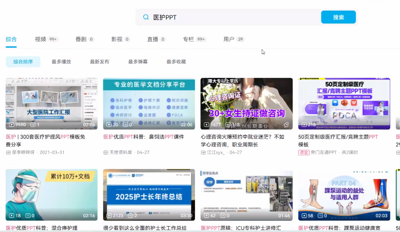Open the 2025护士长年终总结 thumbnail
The width and height of the screenshot is (400, 232).
[149, 194]
